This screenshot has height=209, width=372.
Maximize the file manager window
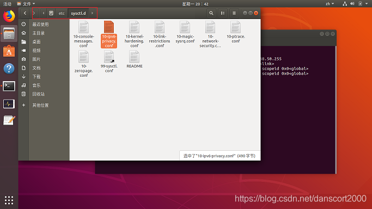click(x=251, y=13)
